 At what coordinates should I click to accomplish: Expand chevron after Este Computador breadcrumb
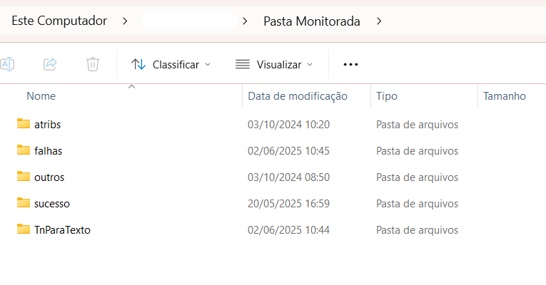(125, 21)
